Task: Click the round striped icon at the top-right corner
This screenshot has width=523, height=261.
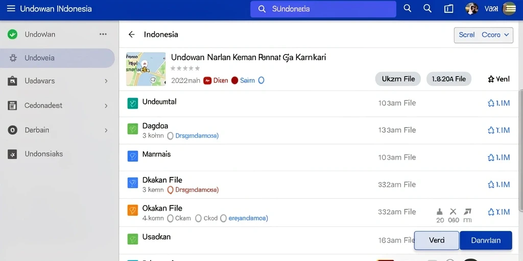Action: [509, 9]
